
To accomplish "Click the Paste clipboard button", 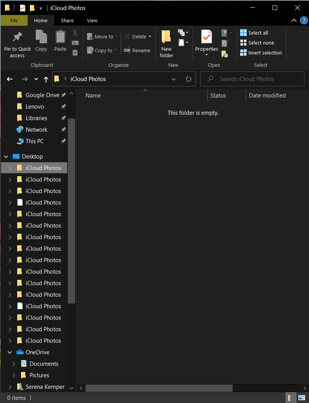I will [x=60, y=41].
